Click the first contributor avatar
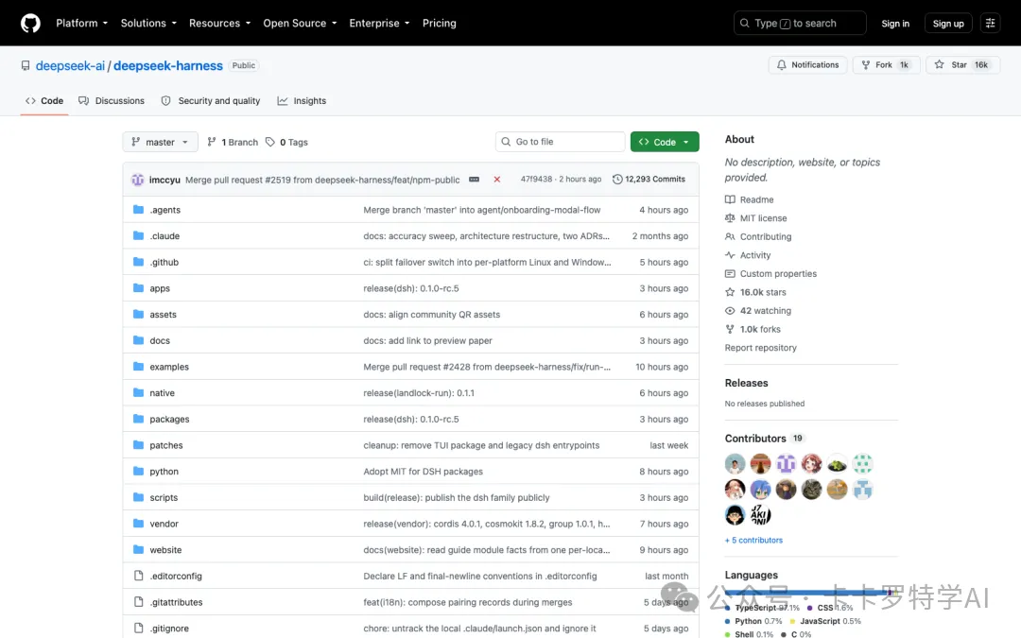This screenshot has height=638, width=1021. [x=735, y=463]
